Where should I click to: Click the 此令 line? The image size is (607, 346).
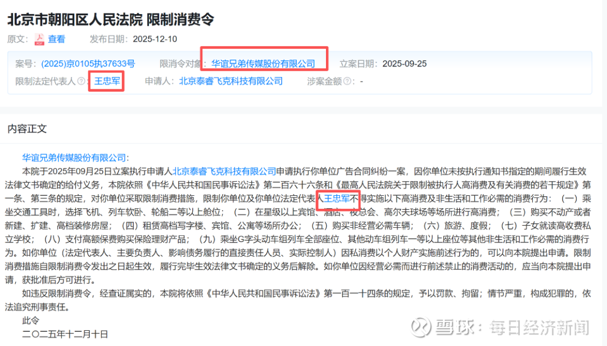30,321
